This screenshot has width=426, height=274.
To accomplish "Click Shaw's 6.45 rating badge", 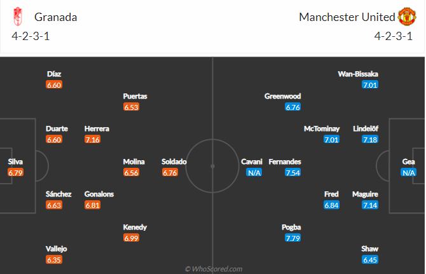I will click(370, 260).
